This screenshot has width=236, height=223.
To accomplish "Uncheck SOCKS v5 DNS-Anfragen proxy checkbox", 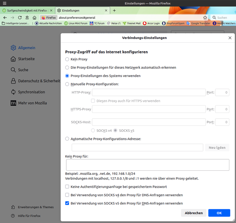I will [x=67, y=203].
